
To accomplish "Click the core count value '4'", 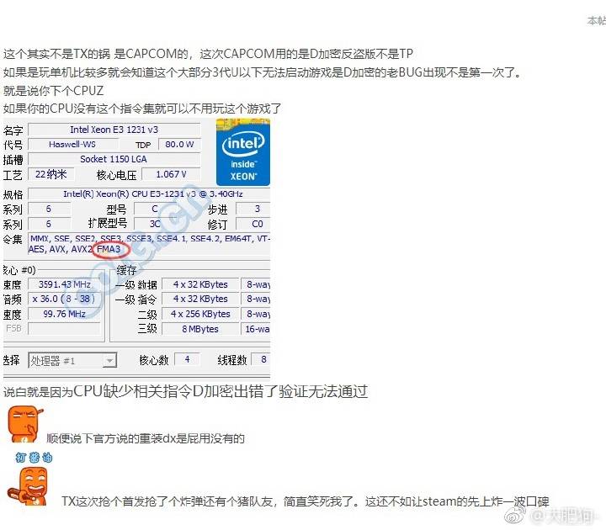I will pyautogui.click(x=188, y=359).
